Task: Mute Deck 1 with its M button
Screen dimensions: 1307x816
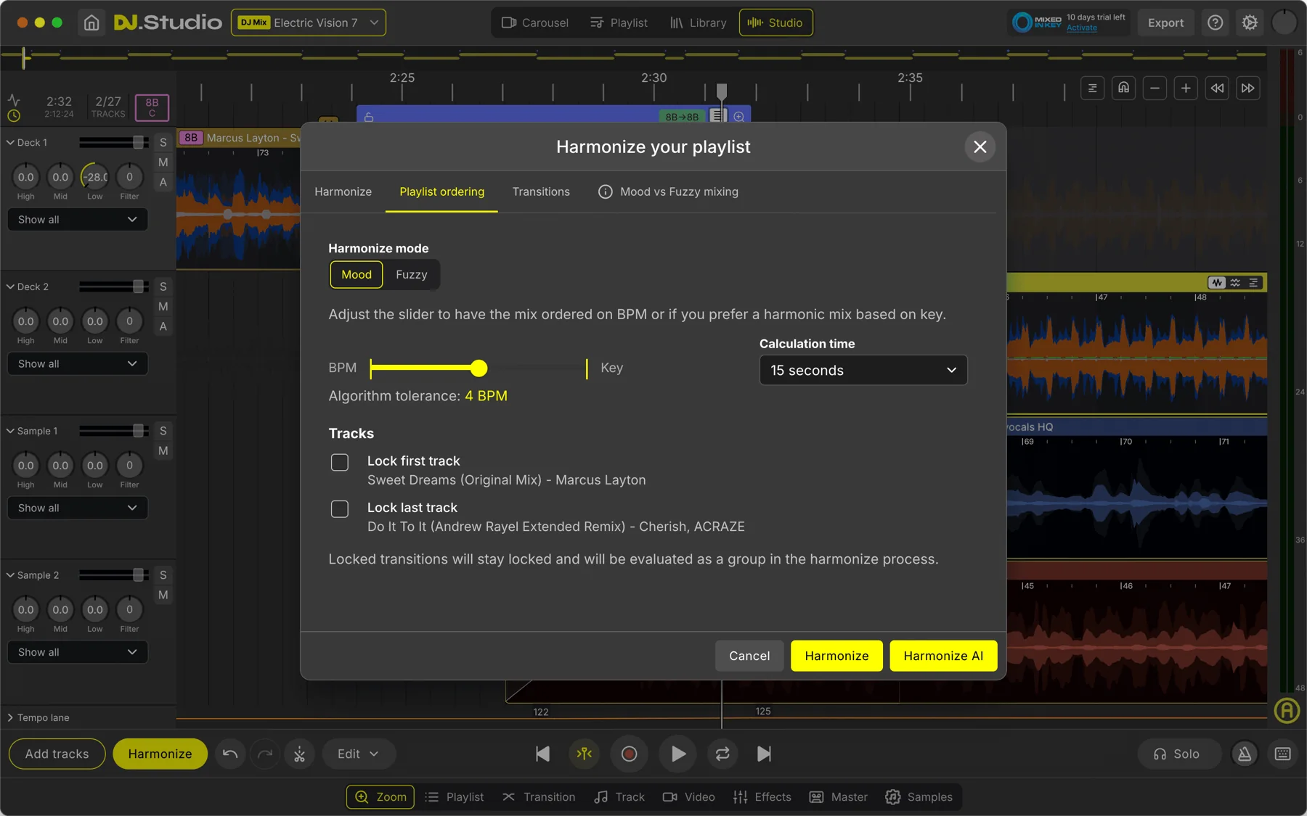Action: [x=163, y=162]
